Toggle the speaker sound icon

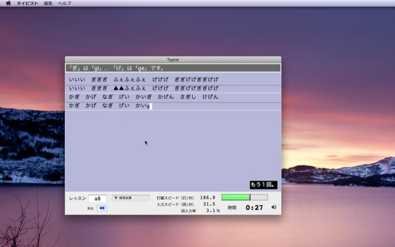click(274, 207)
